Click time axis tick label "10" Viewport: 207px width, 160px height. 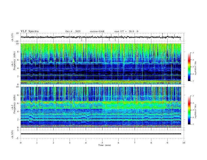pyautogui.click(x=184, y=143)
